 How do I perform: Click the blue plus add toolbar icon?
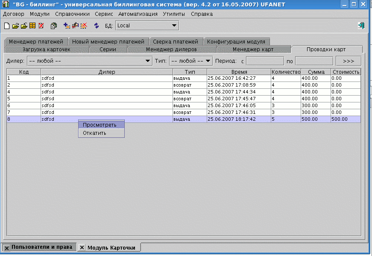(67, 26)
